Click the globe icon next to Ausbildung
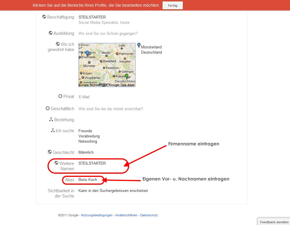This screenshot has height=225, width=290. point(50,33)
